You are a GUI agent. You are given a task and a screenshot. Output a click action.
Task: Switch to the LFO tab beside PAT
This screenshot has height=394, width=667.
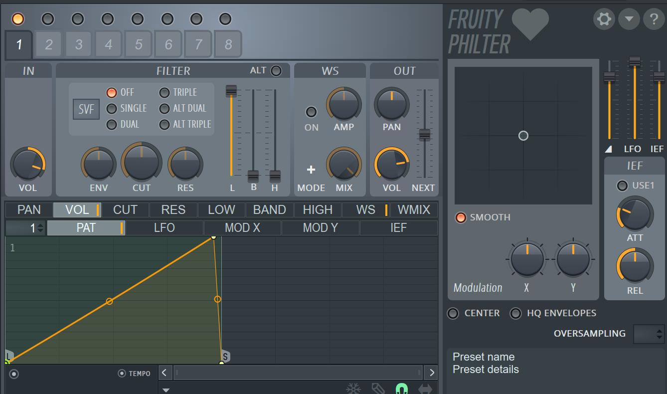pos(165,228)
